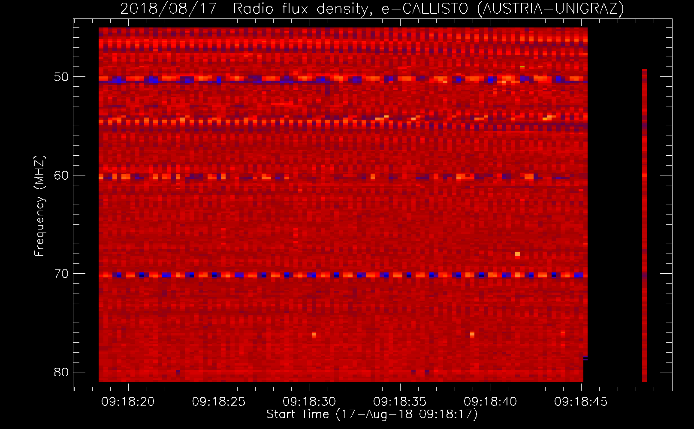Click the 50 frequency tick label
This screenshot has height=429, width=694.
61,77
